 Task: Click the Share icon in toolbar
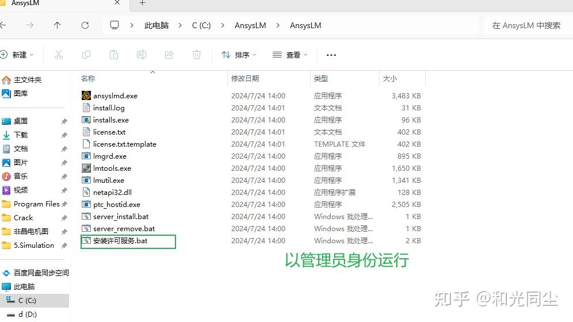pos(169,55)
